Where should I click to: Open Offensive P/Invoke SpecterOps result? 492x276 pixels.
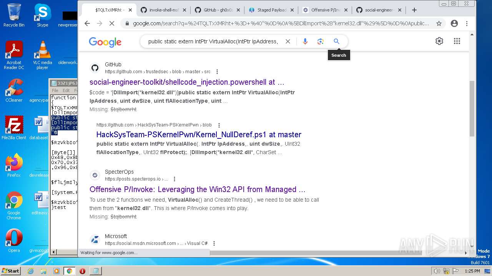pos(198,189)
